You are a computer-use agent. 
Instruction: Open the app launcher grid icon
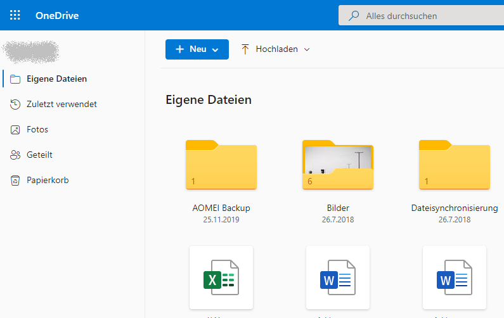click(15, 15)
